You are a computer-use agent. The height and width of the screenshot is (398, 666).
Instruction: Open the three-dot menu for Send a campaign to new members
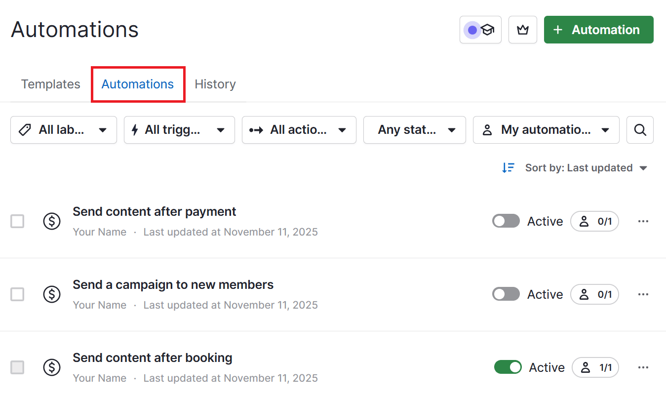coord(643,294)
